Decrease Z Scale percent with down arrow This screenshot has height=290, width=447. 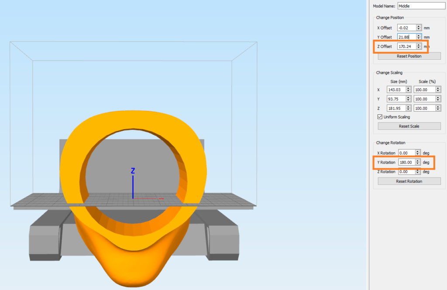tap(438, 110)
